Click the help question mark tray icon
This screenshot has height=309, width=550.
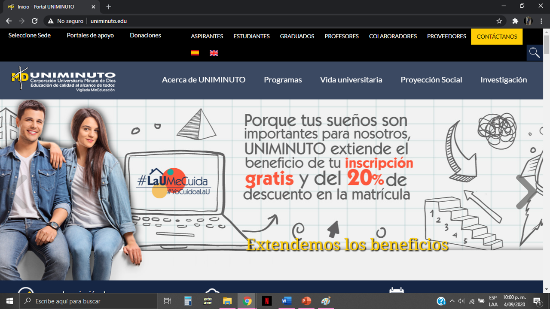441,301
